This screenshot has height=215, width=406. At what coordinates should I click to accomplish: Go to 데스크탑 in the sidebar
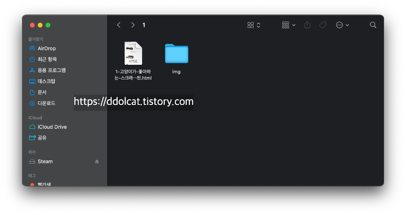[x=46, y=81]
